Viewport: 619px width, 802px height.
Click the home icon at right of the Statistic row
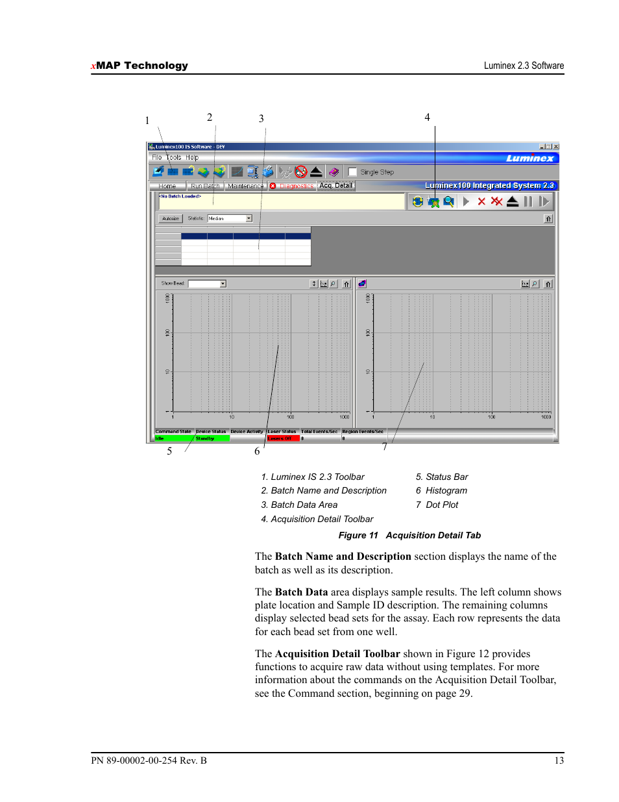click(x=548, y=219)
